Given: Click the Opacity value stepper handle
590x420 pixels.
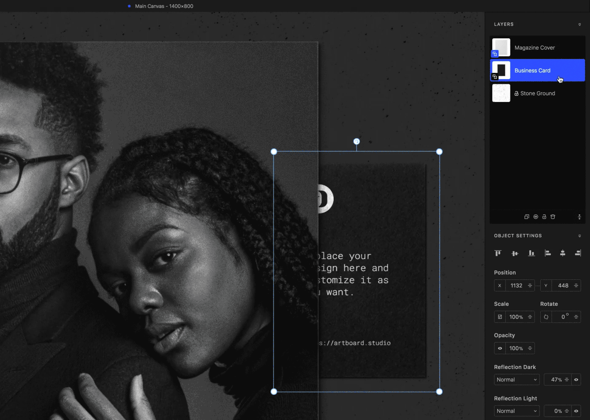Looking at the screenshot, I should coord(530,348).
